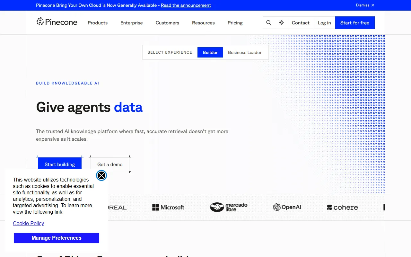Select the Builder experience

[x=210, y=52]
